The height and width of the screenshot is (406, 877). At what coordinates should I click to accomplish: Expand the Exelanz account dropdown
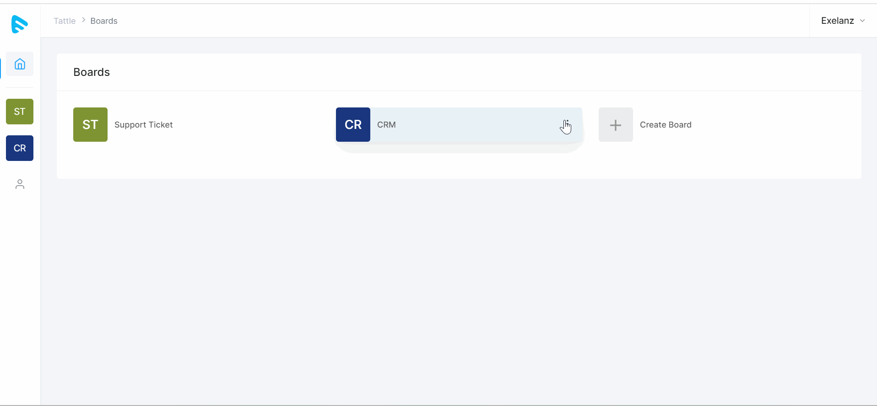[x=843, y=21]
